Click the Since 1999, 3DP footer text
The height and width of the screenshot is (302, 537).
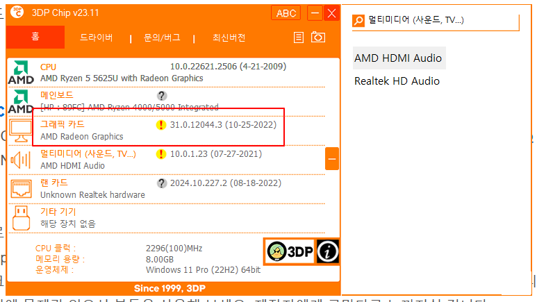click(x=170, y=288)
